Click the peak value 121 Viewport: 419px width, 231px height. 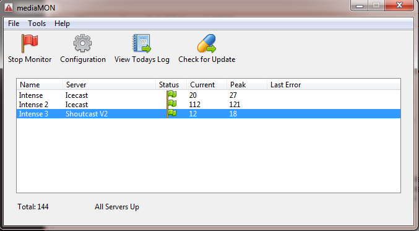[x=235, y=105]
